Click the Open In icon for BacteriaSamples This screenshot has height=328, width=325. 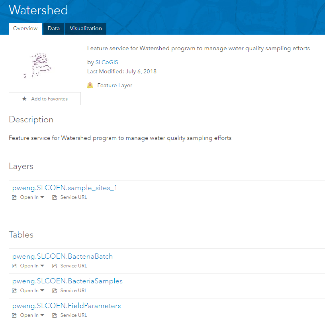[x=14, y=291]
